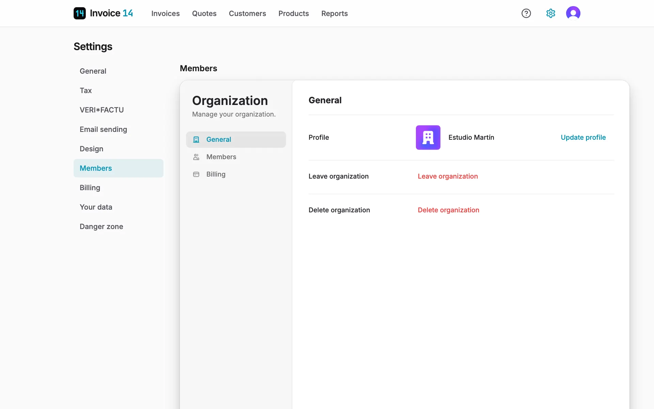Image resolution: width=654 pixels, height=409 pixels.
Task: Click the Estudio Martín name text
Action: click(x=471, y=137)
